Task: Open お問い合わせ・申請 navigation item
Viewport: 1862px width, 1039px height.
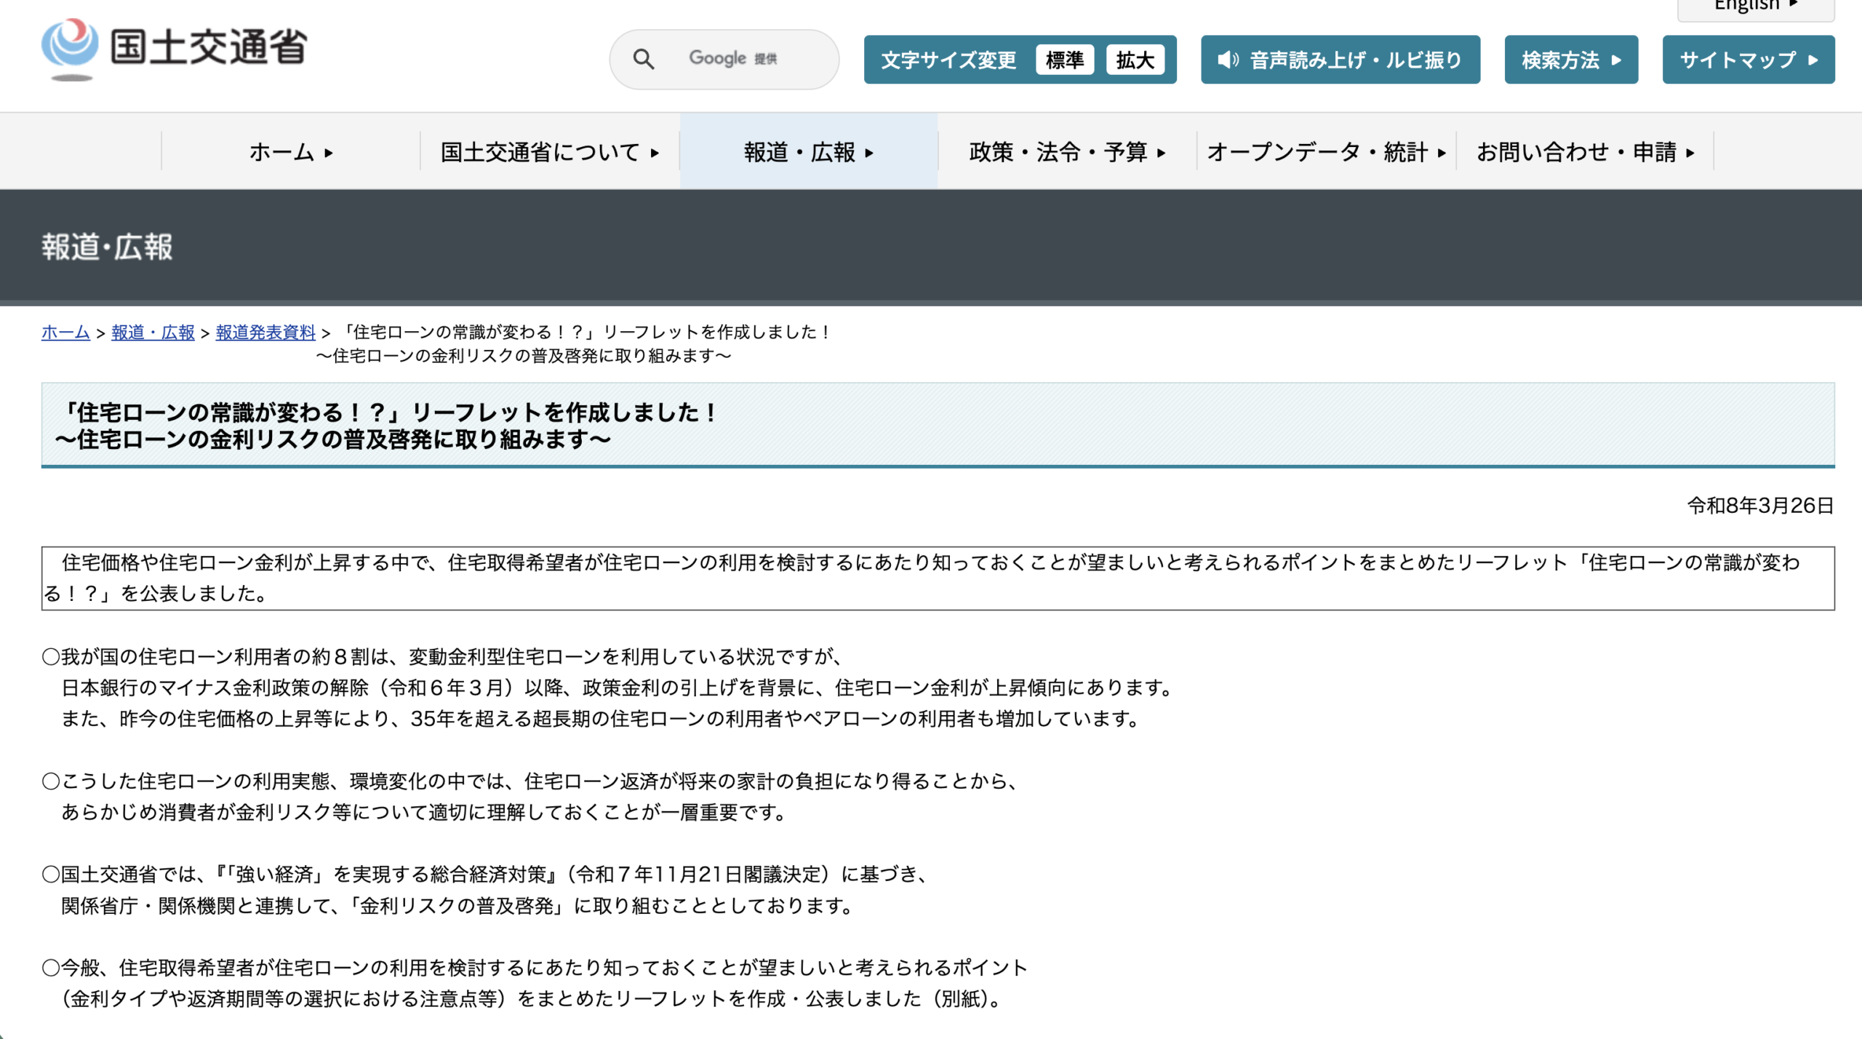Action: click(x=1585, y=152)
